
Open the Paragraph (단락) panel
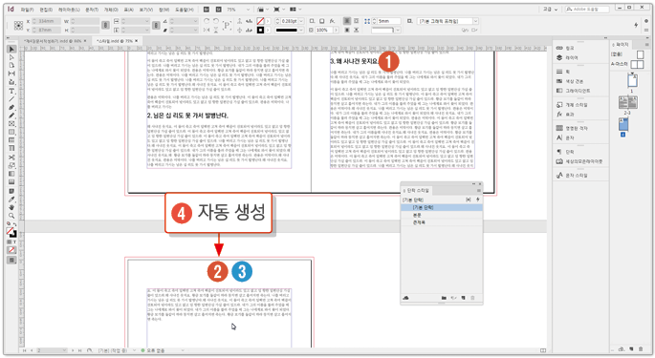pyautogui.click(x=565, y=152)
